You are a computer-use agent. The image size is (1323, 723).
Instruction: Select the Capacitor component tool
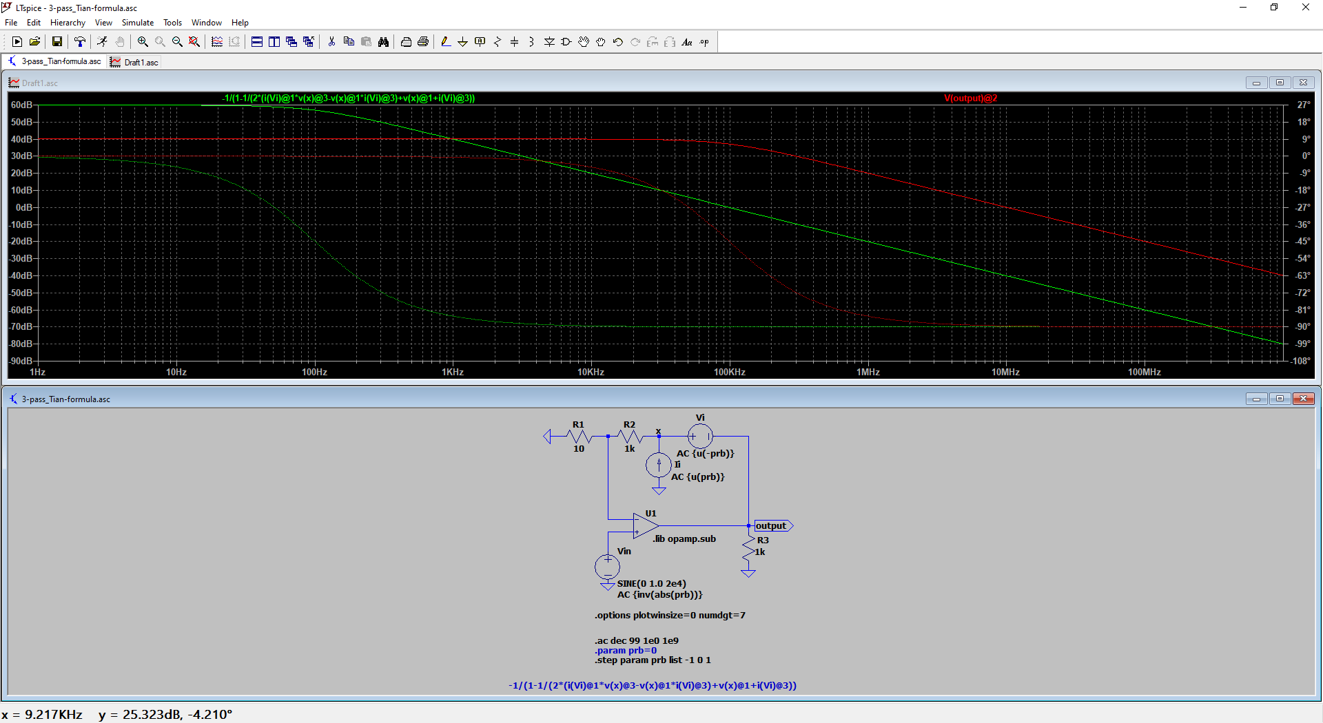click(x=514, y=42)
